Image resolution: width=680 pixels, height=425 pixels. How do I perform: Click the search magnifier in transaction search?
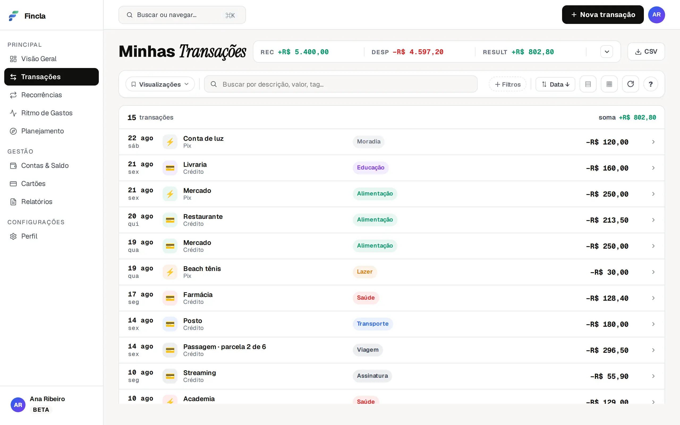pyautogui.click(x=214, y=84)
